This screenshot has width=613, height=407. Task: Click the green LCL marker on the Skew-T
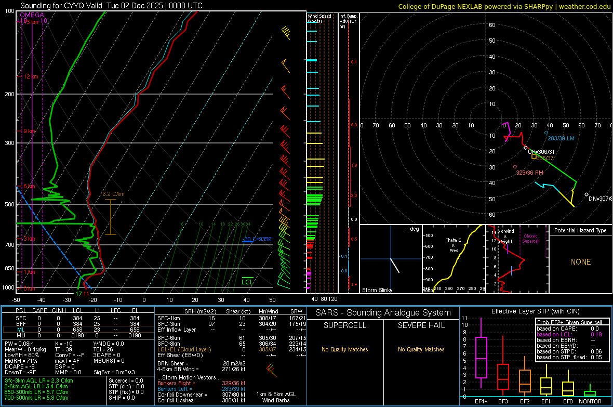(x=247, y=281)
